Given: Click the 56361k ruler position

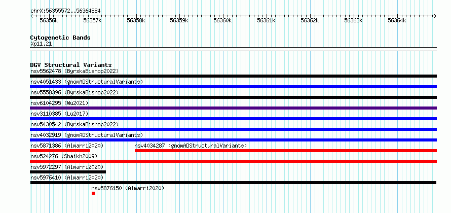Looking at the screenshot, I should click(267, 20).
